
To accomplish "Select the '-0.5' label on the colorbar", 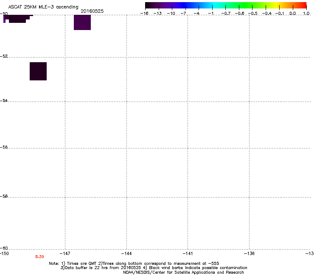I will [x=252, y=14].
